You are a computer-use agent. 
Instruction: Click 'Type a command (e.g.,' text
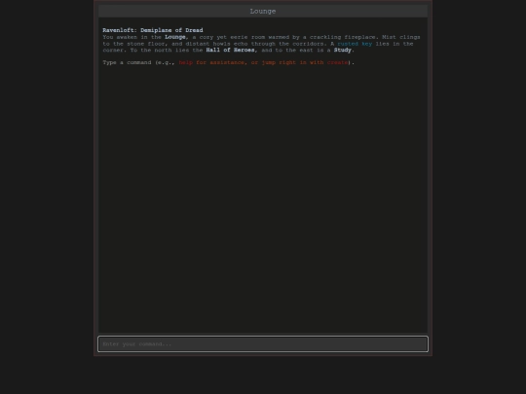[139, 62]
